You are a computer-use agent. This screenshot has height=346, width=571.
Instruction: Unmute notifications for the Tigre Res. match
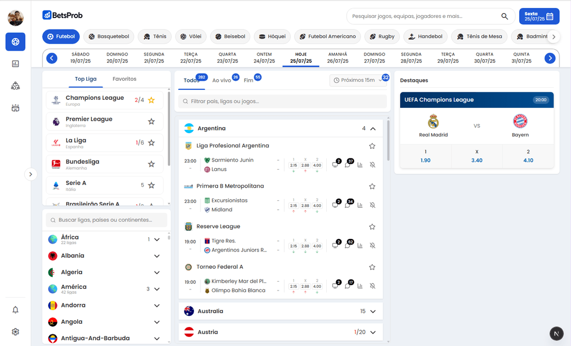(373, 245)
